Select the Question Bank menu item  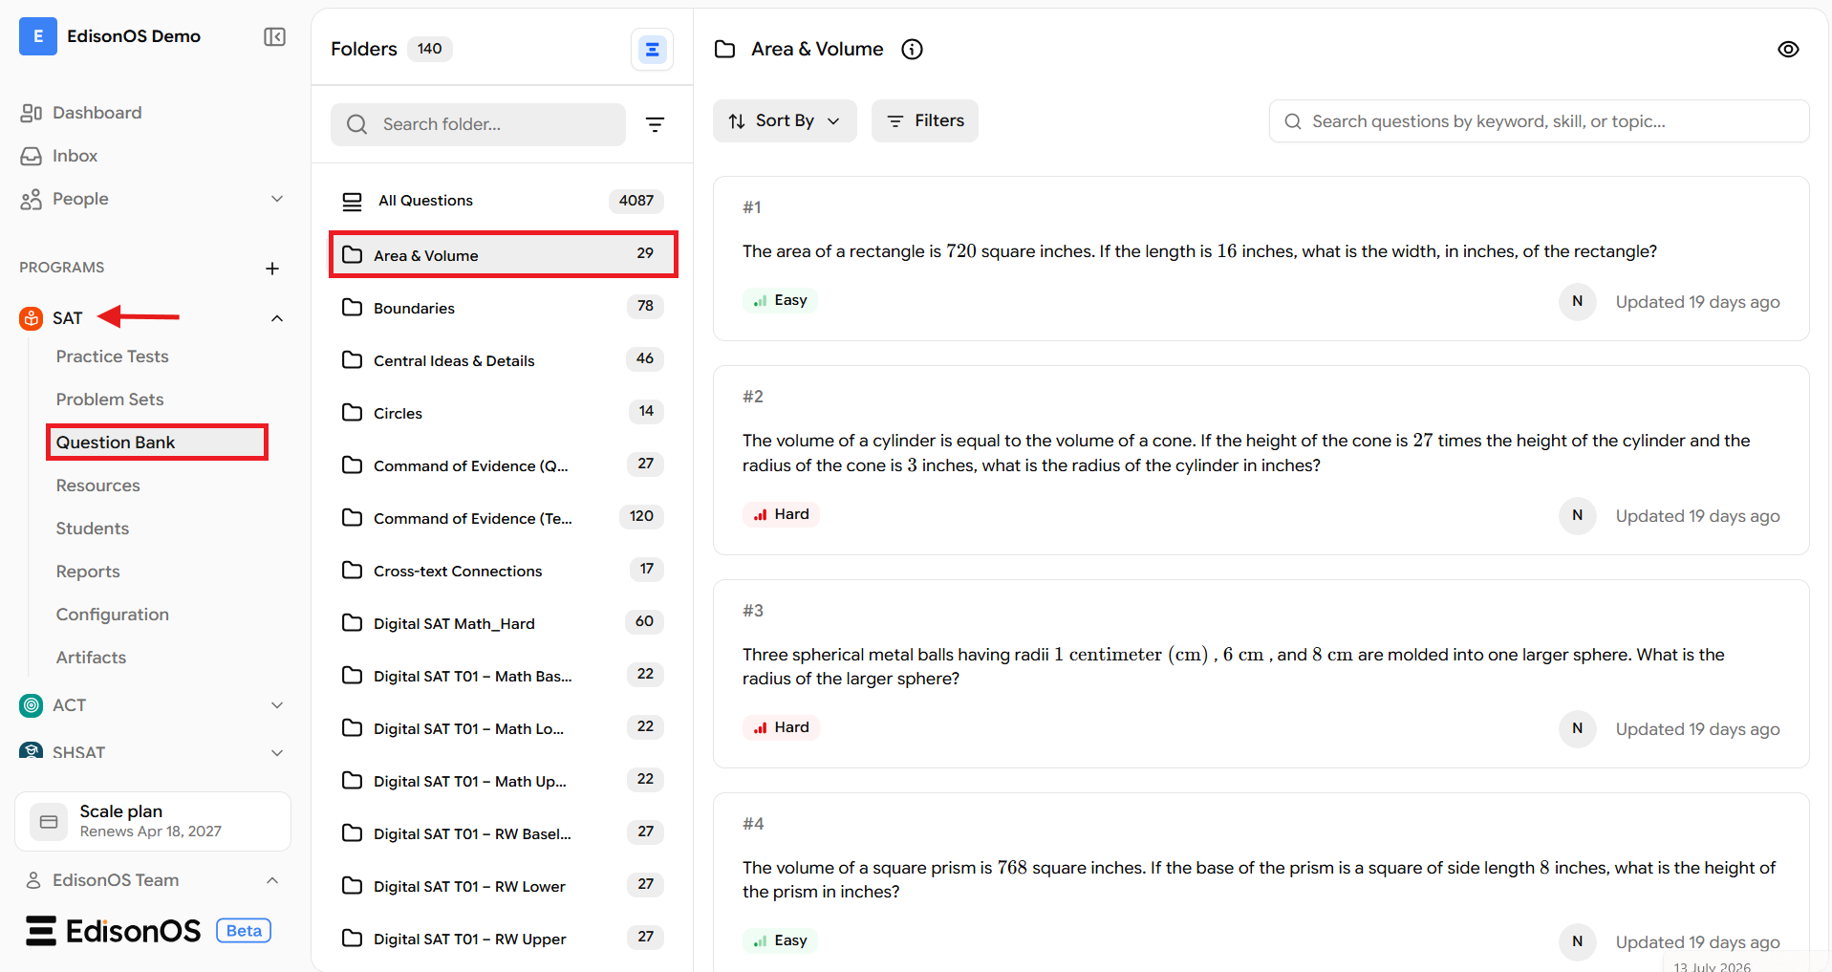tap(157, 443)
